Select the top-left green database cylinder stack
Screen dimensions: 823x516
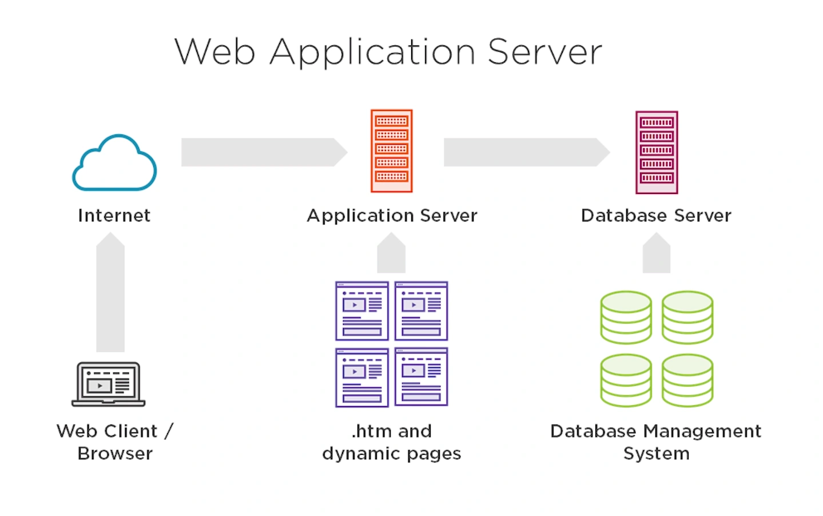(x=625, y=317)
